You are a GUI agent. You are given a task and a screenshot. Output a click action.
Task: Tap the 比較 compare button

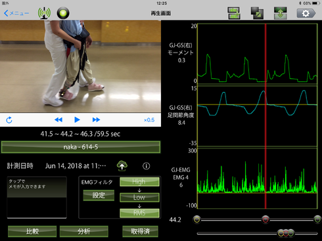click(x=32, y=231)
